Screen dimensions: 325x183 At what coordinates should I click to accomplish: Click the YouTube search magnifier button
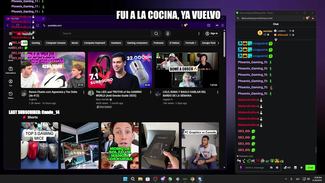156,34
